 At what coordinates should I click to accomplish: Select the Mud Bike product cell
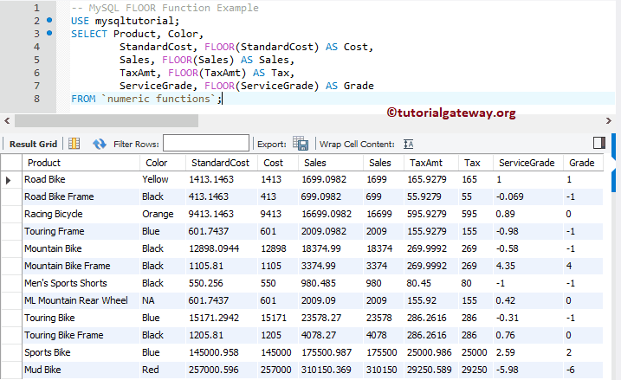42,370
